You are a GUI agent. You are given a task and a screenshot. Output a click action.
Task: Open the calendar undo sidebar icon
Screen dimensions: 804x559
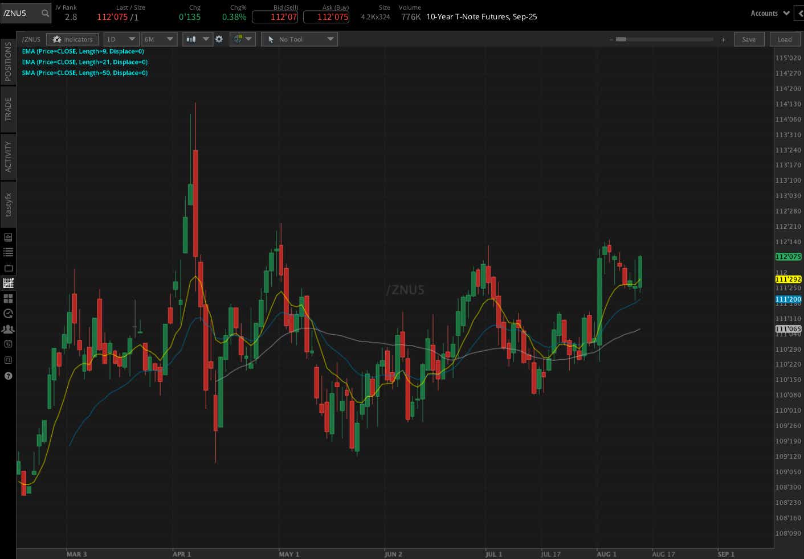[8, 344]
